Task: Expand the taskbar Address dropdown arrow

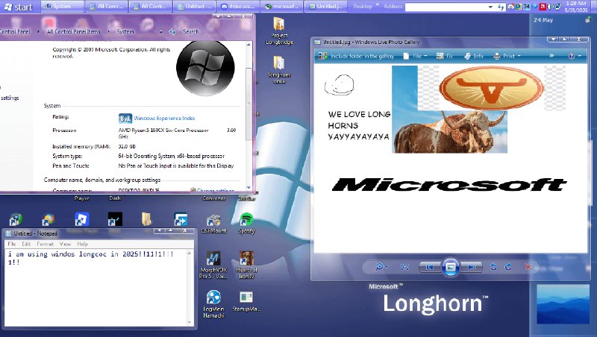Action: (x=491, y=7)
